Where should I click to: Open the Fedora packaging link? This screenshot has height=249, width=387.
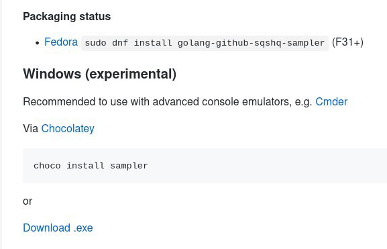[61, 42]
